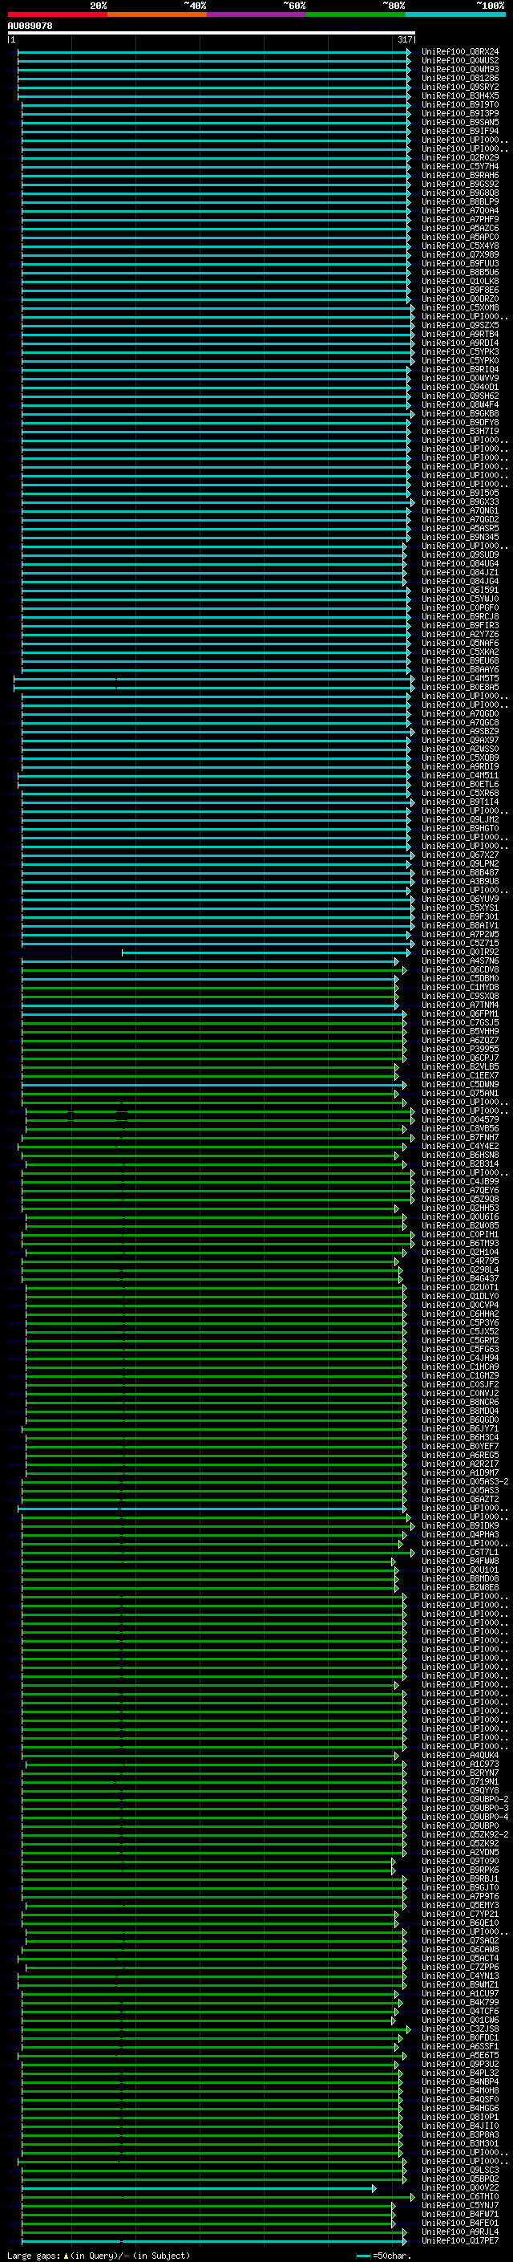Select hit UniRef100_B5VHH9
Screen dimensions: 513x2262
click(x=460, y=1031)
